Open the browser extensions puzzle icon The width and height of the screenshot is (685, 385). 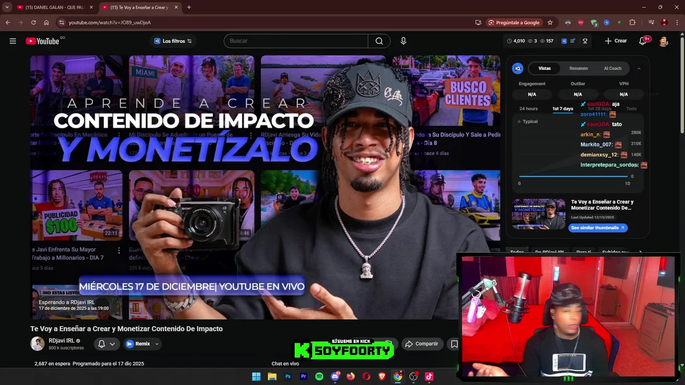pyautogui.click(x=633, y=22)
